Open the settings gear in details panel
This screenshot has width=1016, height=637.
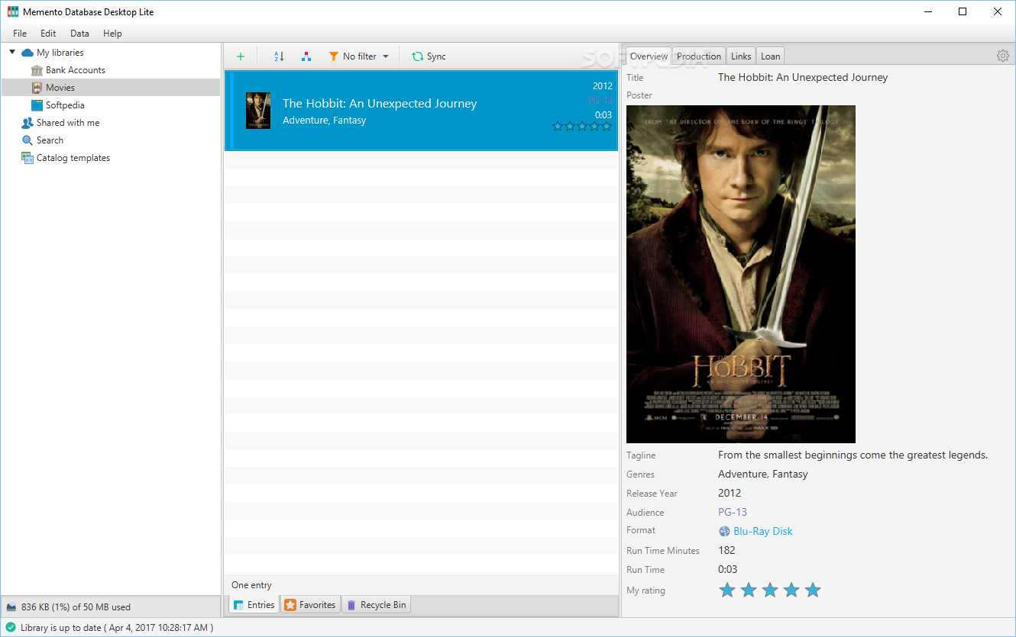(1002, 56)
